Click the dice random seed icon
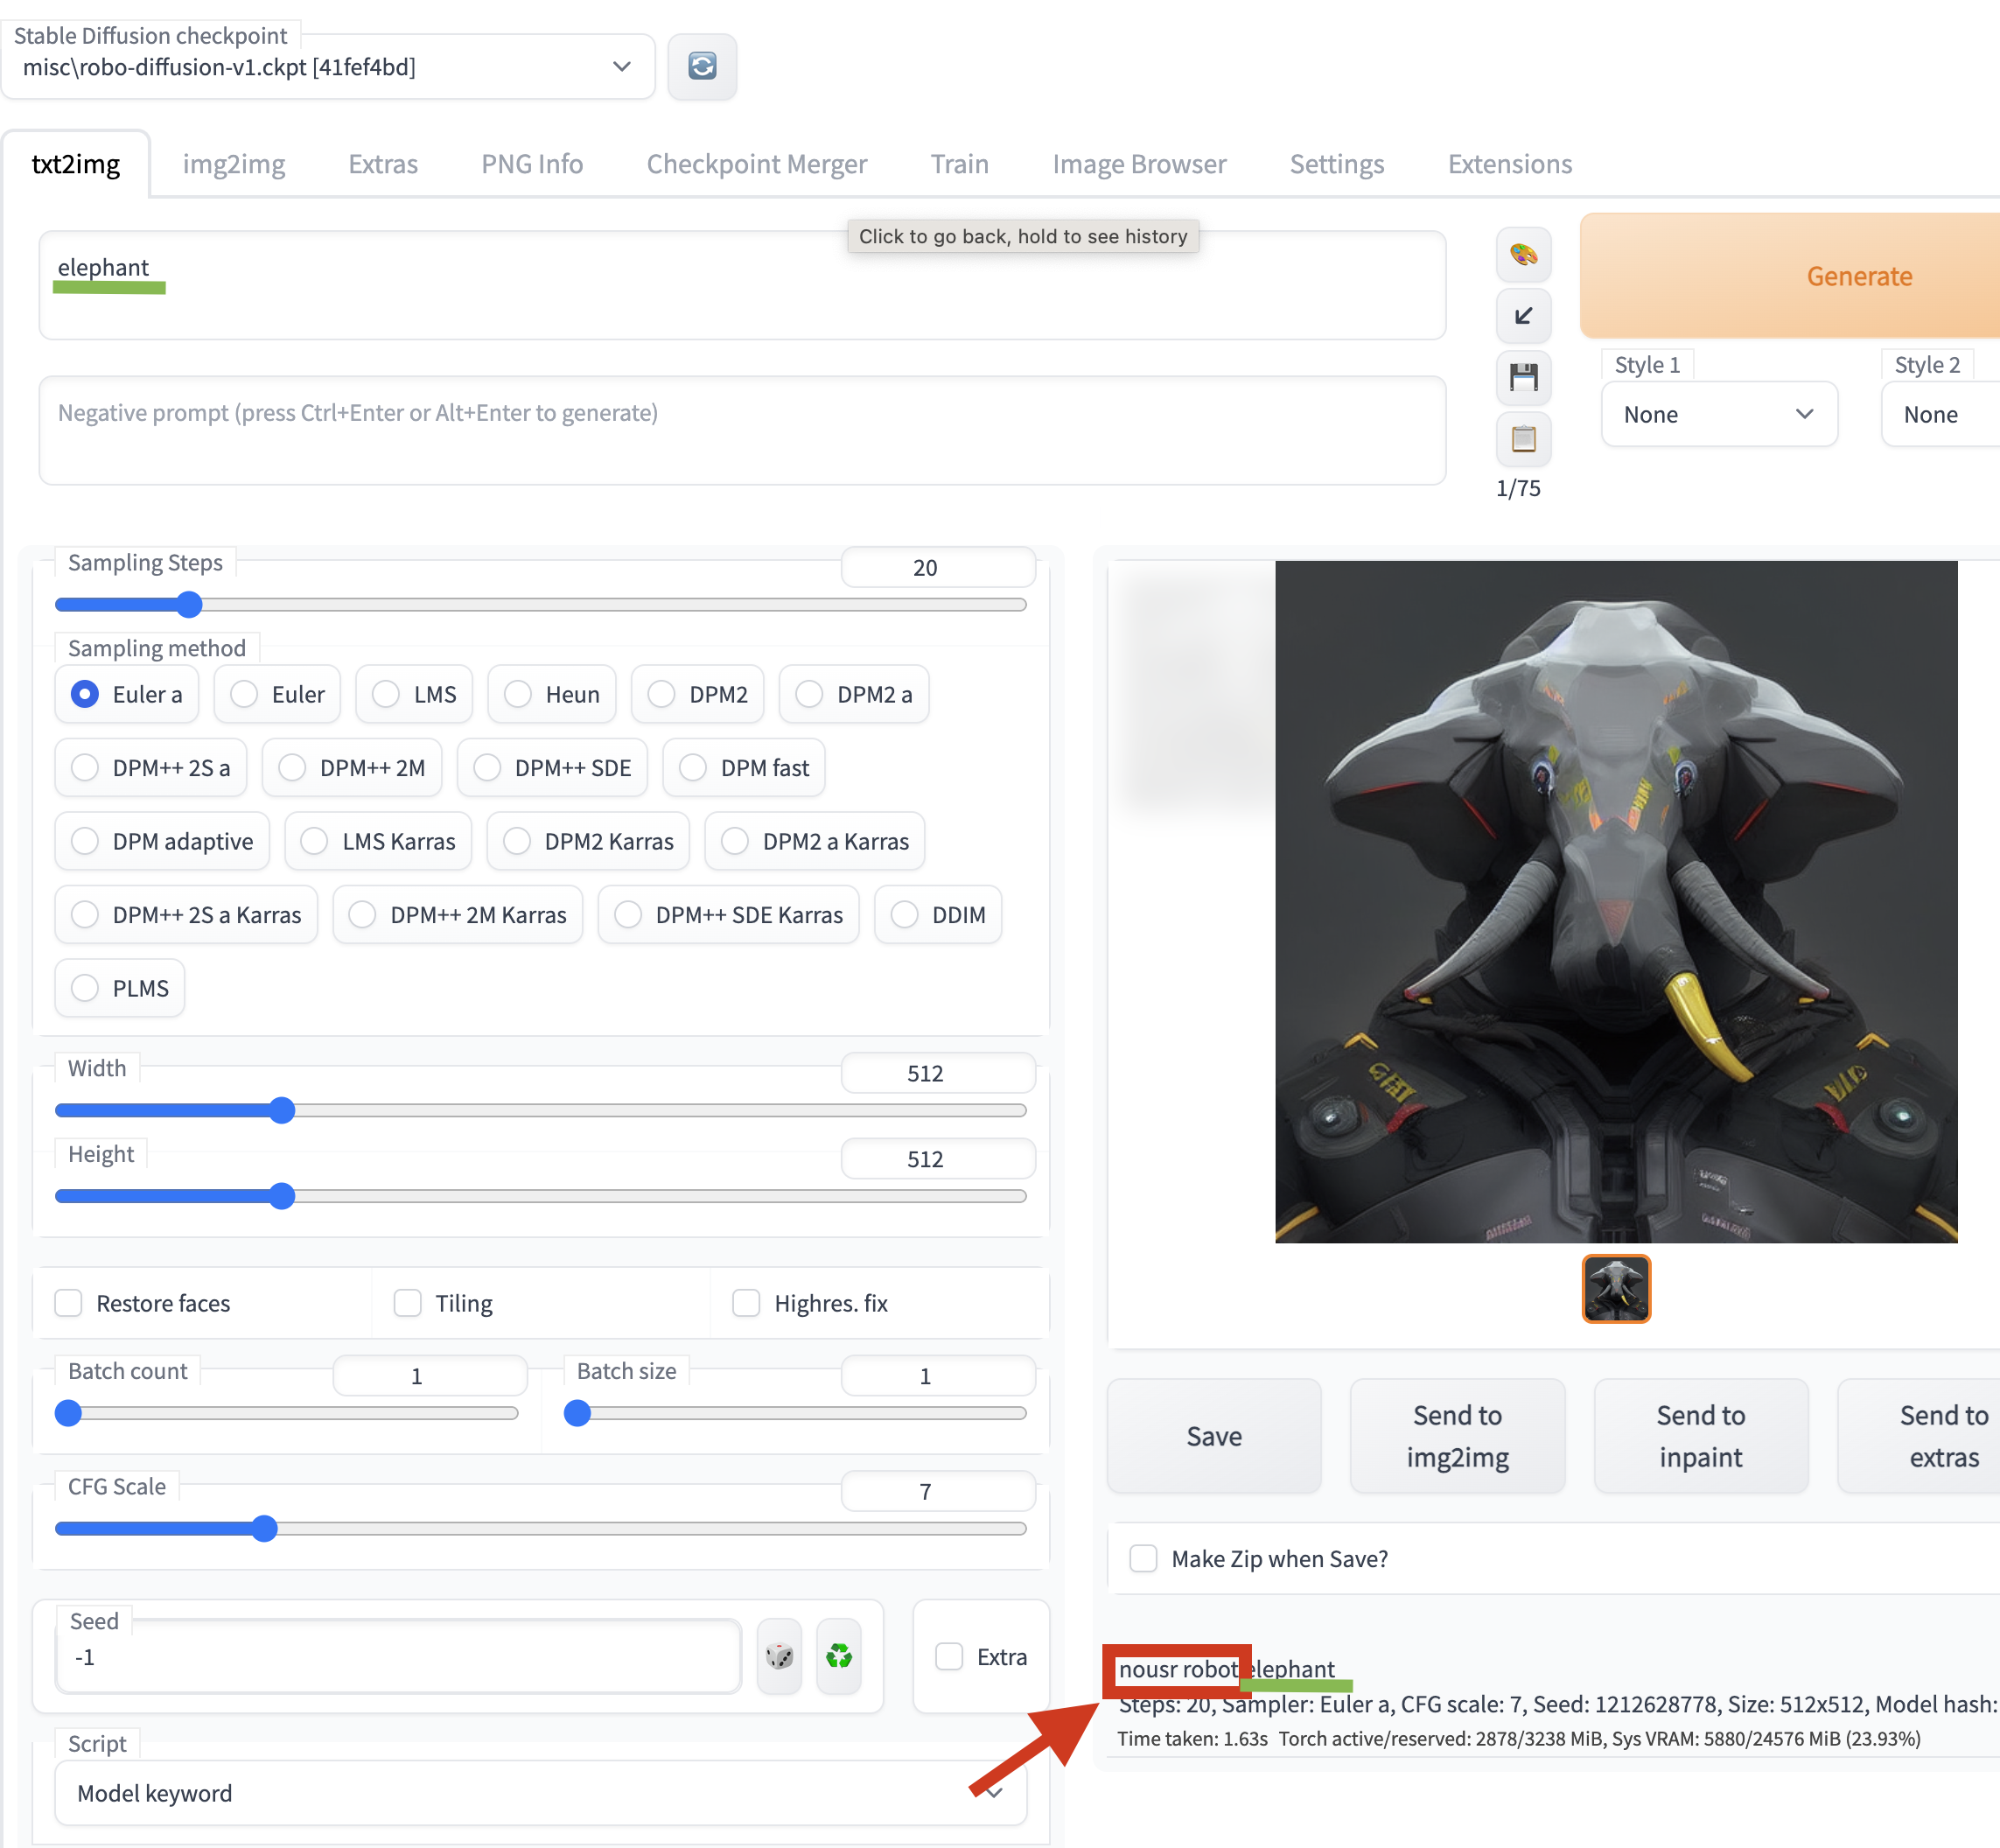Screen dimensions: 2000x1848 (x=779, y=1656)
